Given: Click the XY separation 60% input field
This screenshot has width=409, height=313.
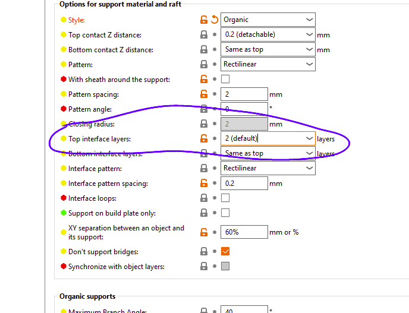Looking at the screenshot, I should pos(244,232).
